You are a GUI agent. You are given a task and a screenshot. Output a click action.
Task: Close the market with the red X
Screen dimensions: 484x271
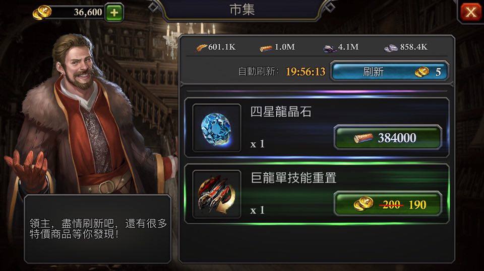pos(471,12)
